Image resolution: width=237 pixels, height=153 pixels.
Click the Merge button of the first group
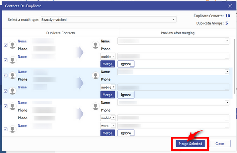tap(107, 64)
